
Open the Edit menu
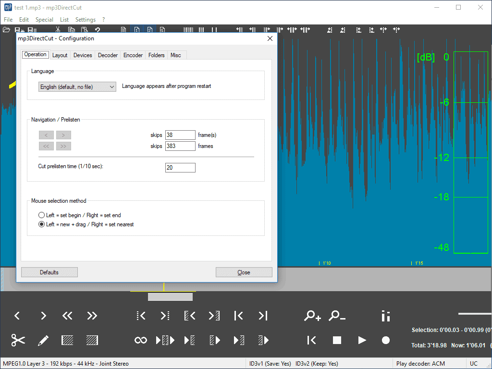coord(24,19)
